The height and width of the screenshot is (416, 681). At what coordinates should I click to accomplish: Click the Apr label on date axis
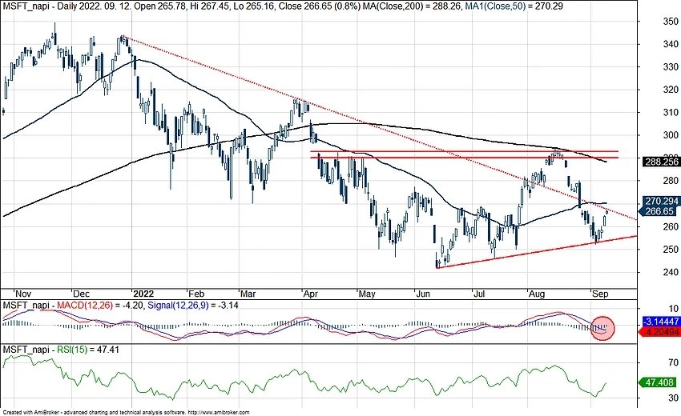(x=311, y=294)
